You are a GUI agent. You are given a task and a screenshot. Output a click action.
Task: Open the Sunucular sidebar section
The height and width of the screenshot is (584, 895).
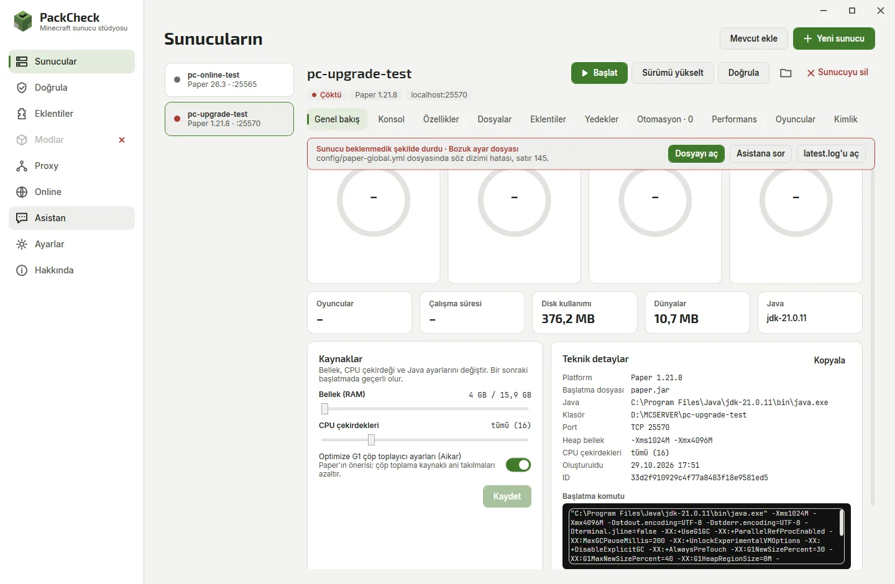click(72, 62)
